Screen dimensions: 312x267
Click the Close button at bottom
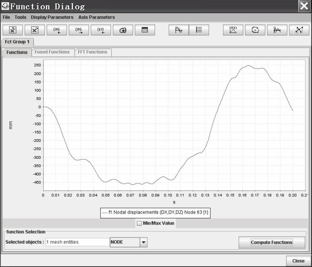298,261
